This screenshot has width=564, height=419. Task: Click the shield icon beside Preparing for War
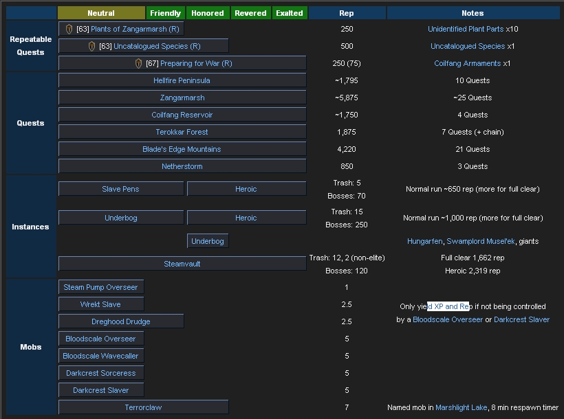pyautogui.click(x=138, y=64)
